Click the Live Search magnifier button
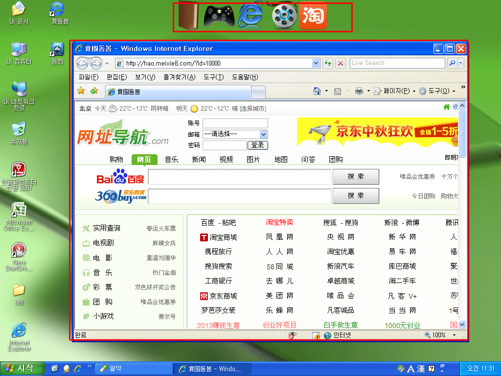The image size is (501, 376). (x=452, y=63)
